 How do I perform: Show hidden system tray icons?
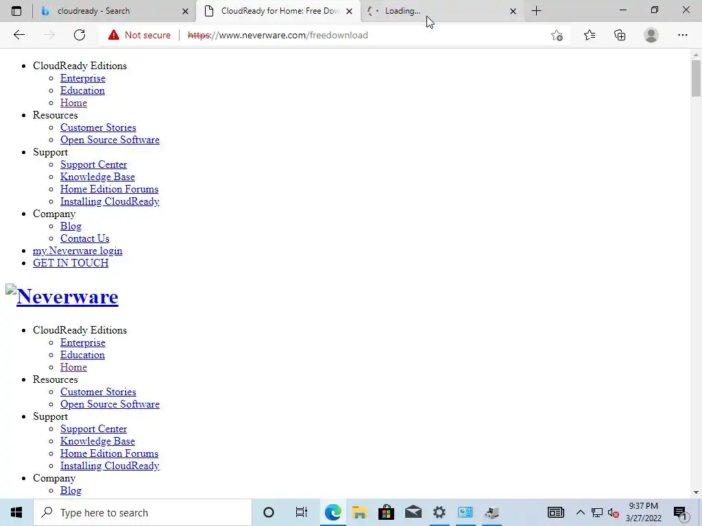[580, 512]
